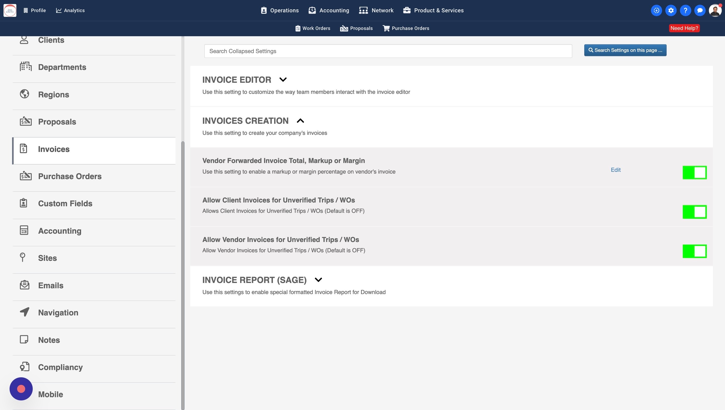This screenshot has height=410, width=725.
Task: Select the Custom Fields label in the sidebar
Action: (65, 203)
